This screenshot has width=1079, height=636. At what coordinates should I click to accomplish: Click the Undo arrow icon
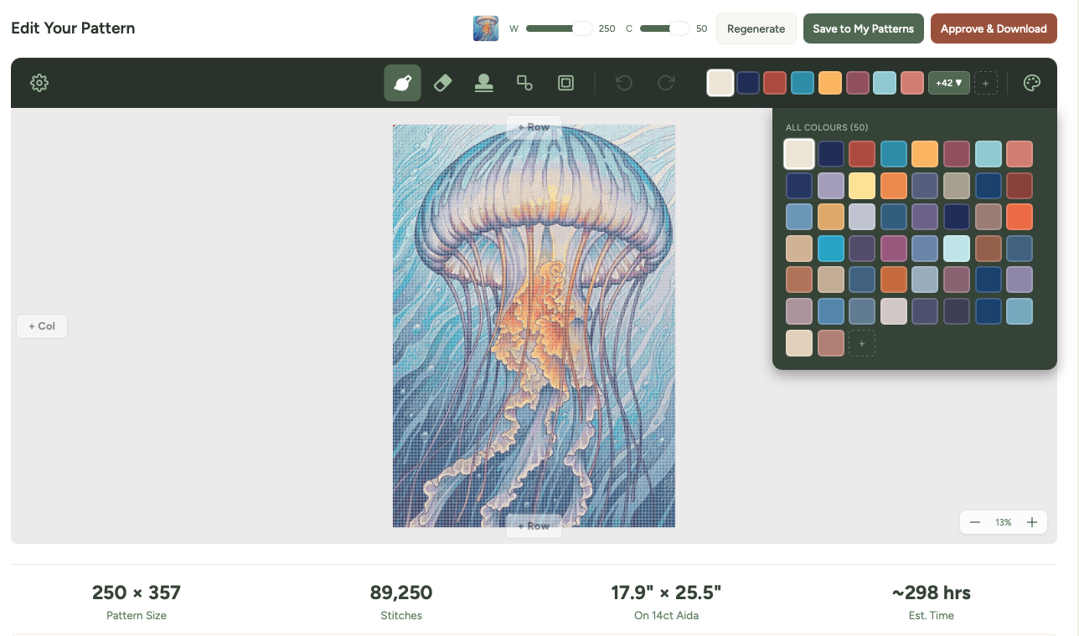[623, 83]
